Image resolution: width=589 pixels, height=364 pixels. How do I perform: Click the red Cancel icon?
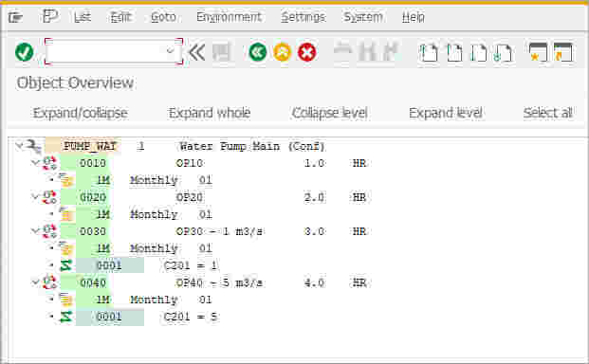click(307, 52)
